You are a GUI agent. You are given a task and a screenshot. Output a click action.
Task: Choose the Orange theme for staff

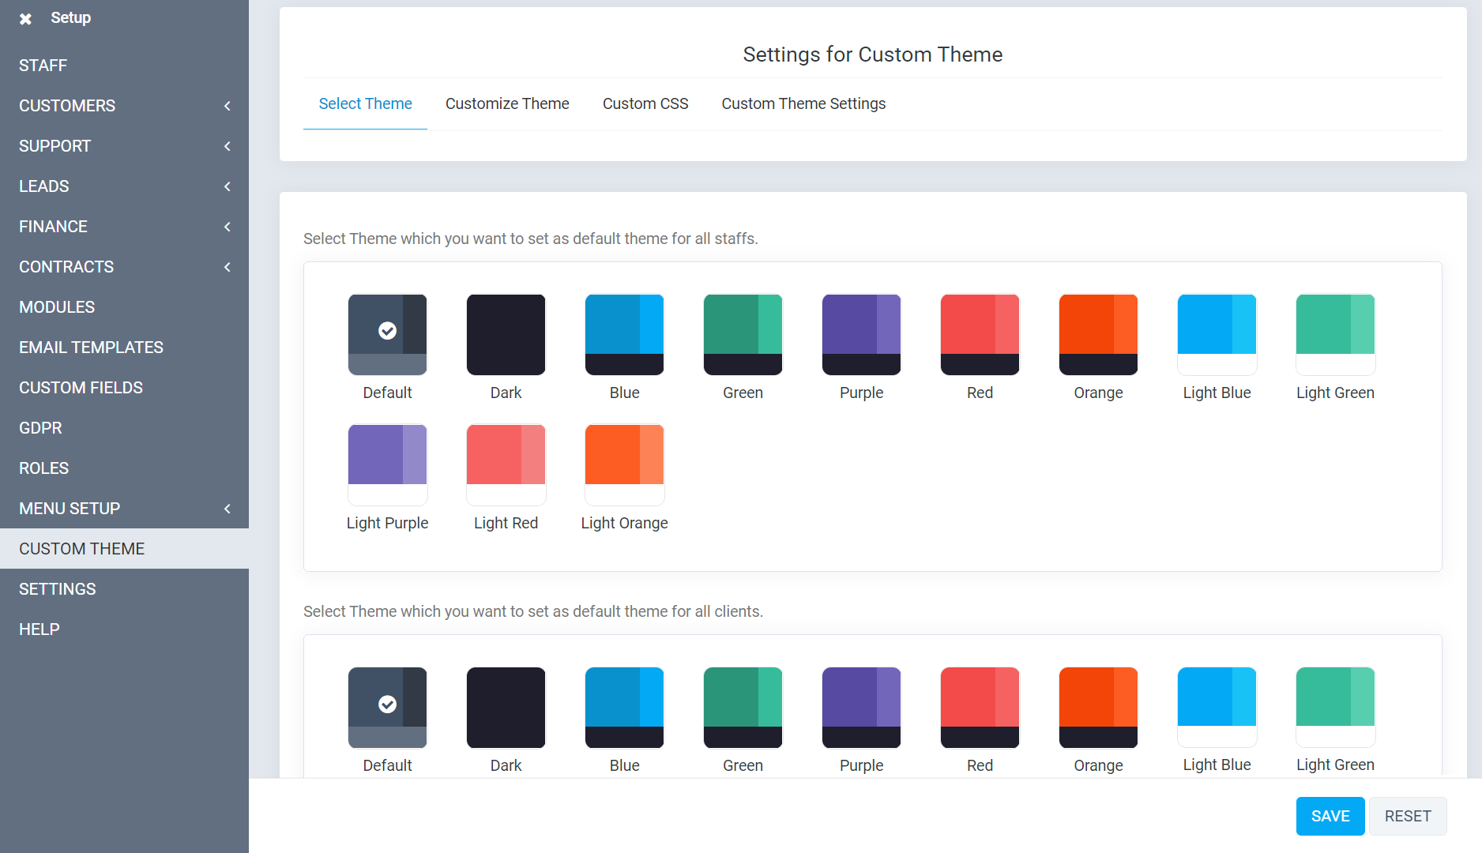[1098, 334]
